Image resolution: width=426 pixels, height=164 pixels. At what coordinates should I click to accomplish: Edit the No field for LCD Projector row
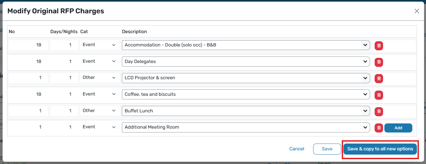29,78
